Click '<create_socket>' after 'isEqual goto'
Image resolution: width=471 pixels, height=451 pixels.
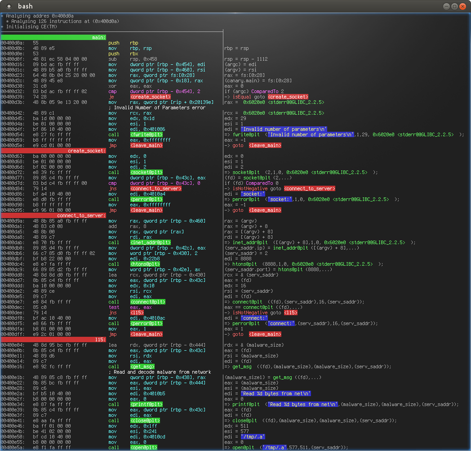coord(288,97)
